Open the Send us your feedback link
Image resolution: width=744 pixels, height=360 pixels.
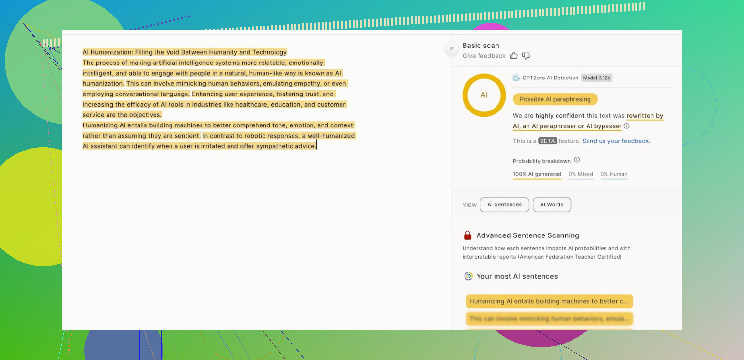[616, 141]
